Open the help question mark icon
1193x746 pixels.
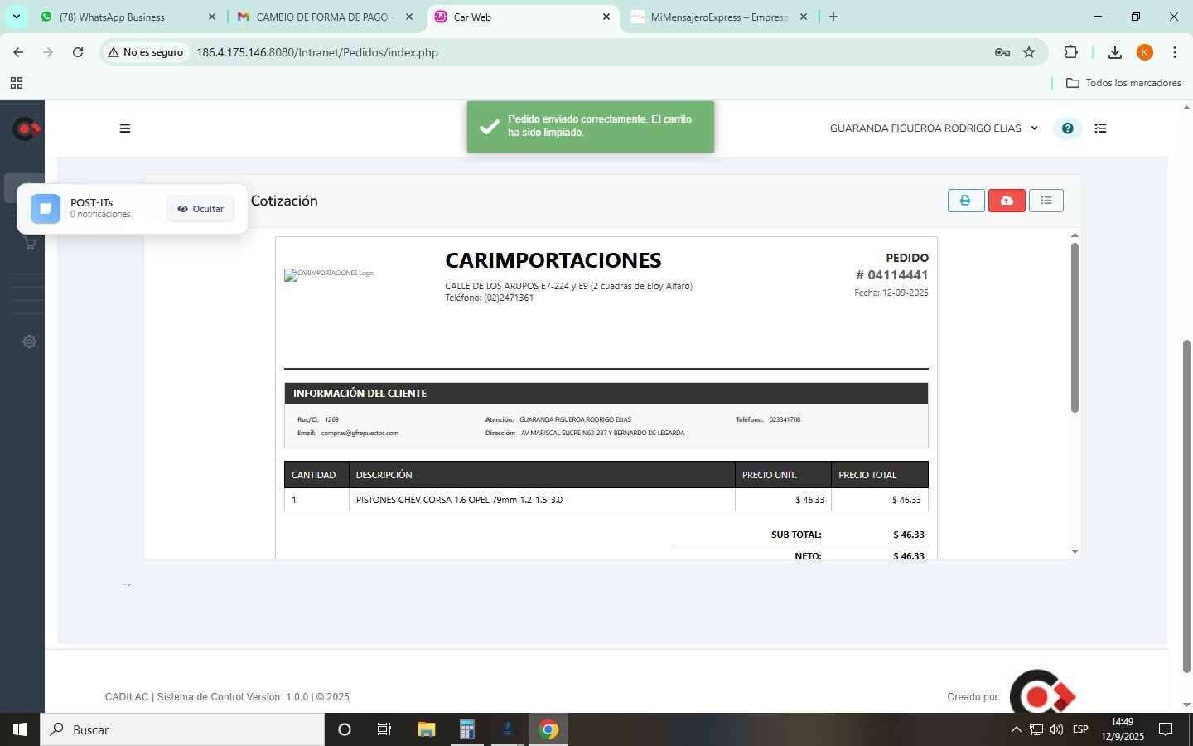[1067, 128]
